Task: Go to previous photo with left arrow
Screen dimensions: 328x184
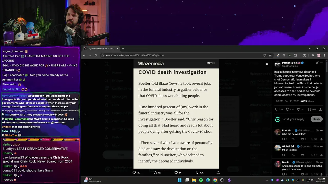Action: point(86,114)
